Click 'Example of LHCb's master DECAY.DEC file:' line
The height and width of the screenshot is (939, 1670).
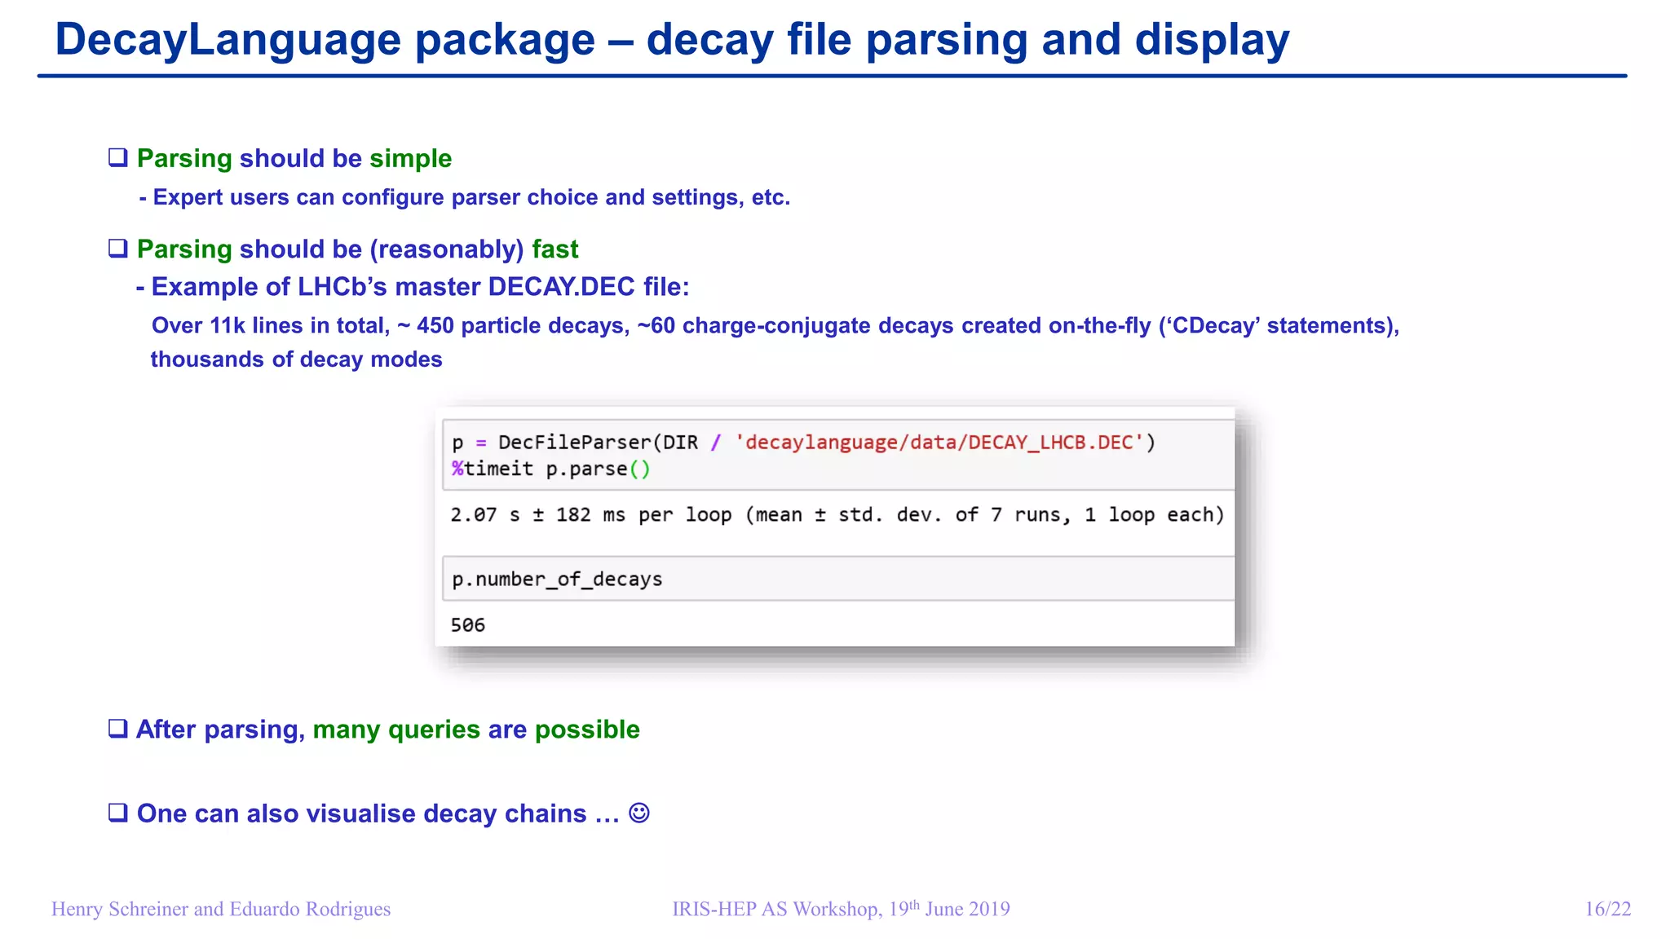click(x=413, y=287)
